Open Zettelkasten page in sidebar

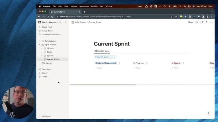pos(50,41)
